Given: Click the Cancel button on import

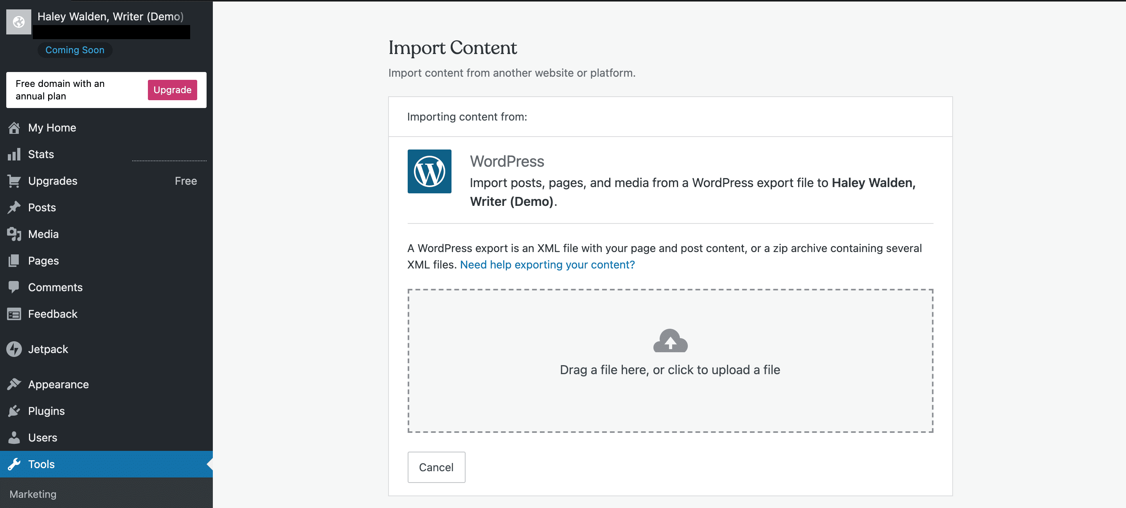Looking at the screenshot, I should tap(437, 467).
